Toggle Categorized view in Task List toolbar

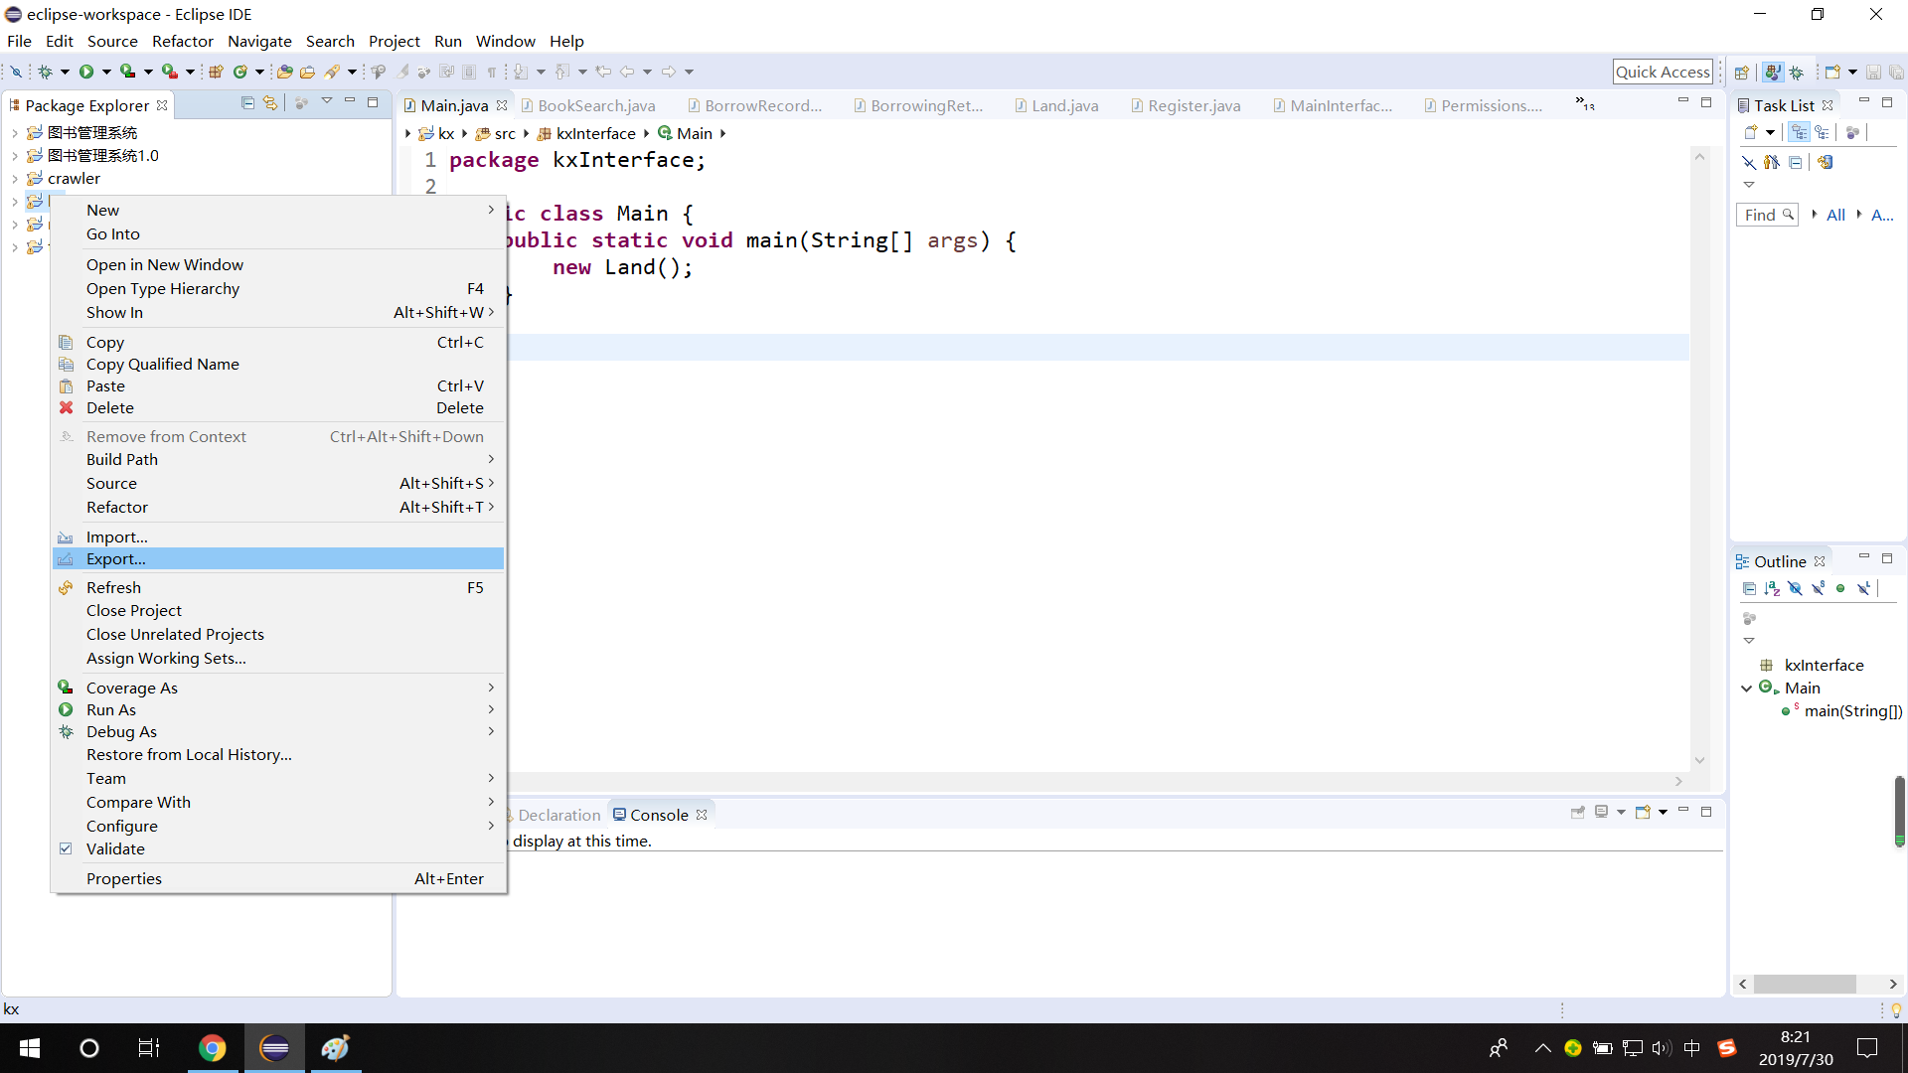(x=1799, y=132)
